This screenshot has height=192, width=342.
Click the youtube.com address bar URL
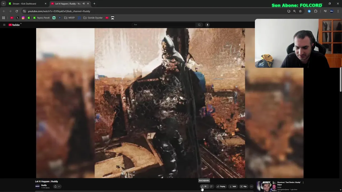[x=59, y=11]
